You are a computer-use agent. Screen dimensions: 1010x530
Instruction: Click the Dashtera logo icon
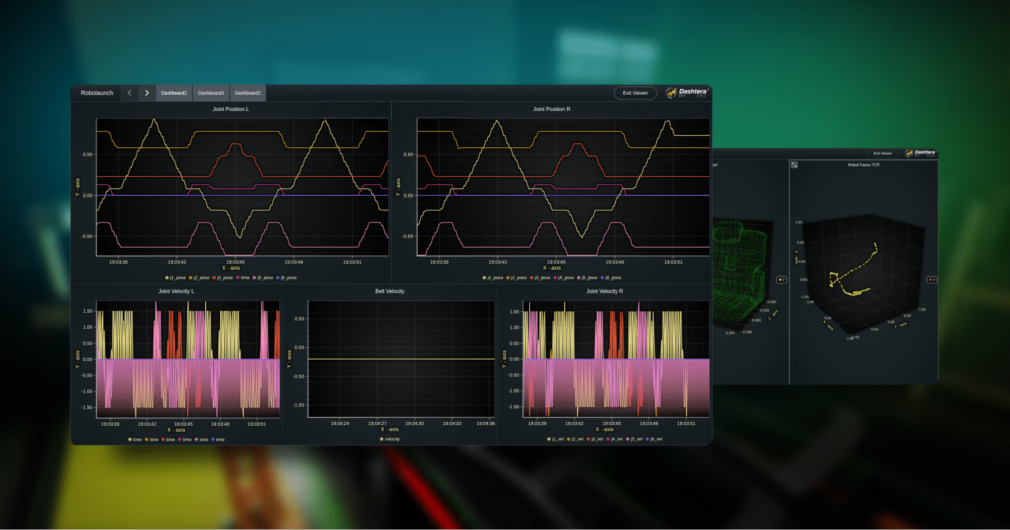click(x=671, y=93)
